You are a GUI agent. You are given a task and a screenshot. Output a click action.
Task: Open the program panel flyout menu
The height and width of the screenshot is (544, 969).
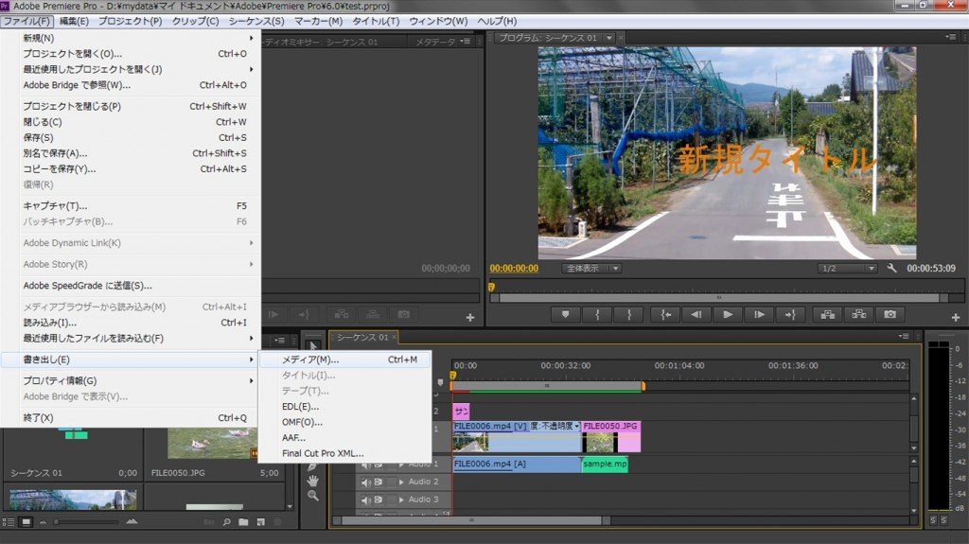[950, 37]
